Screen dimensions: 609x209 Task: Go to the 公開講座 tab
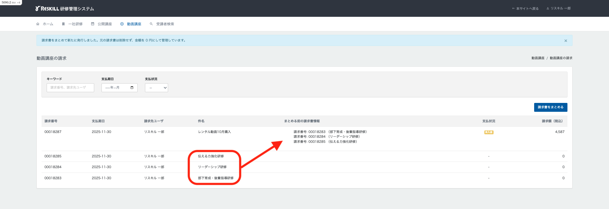[x=105, y=24]
